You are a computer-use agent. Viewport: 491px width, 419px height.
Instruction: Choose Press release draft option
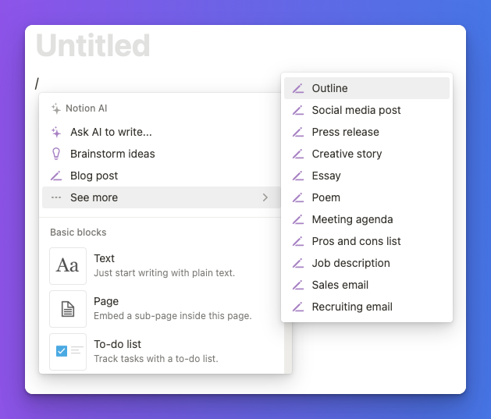click(367, 132)
